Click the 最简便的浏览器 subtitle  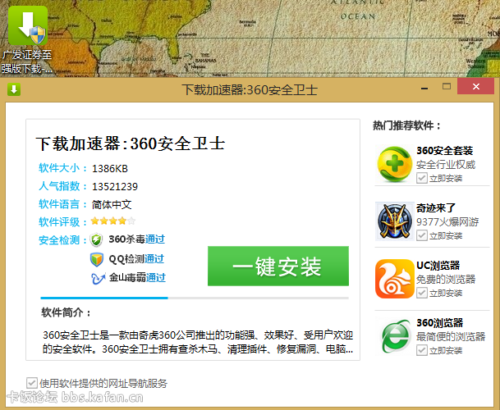click(451, 336)
